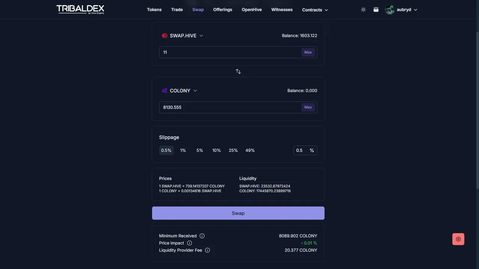Image resolution: width=479 pixels, height=269 pixels.
Task: Click Max for COLONY amount
Action: pos(308,107)
